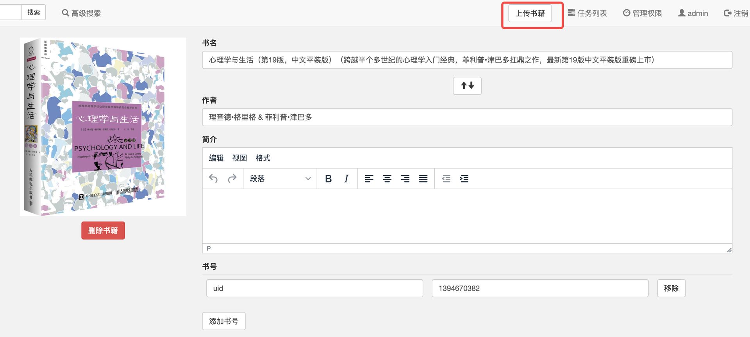This screenshot has width=750, height=337.
Task: Click the 添加书号 button
Action: [224, 321]
